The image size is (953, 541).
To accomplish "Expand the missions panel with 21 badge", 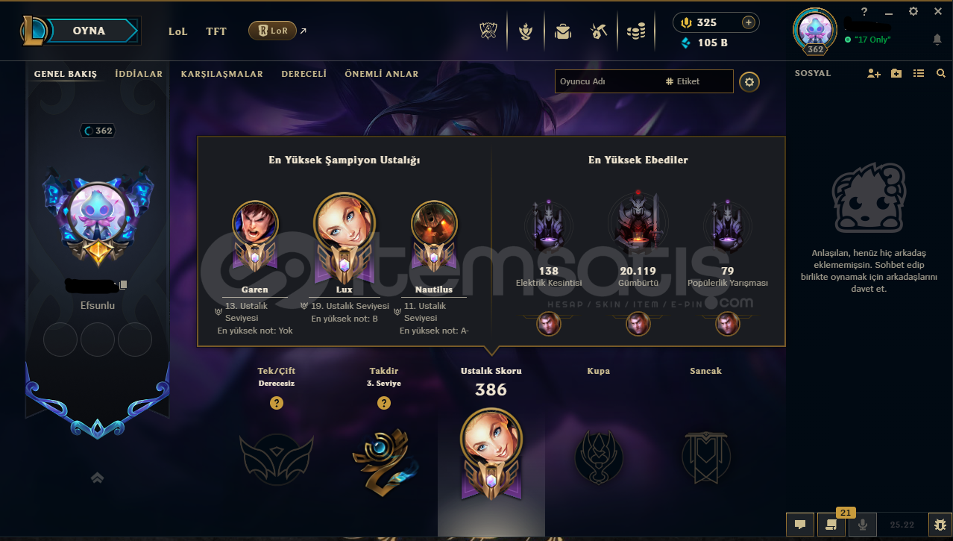I will pos(831,524).
